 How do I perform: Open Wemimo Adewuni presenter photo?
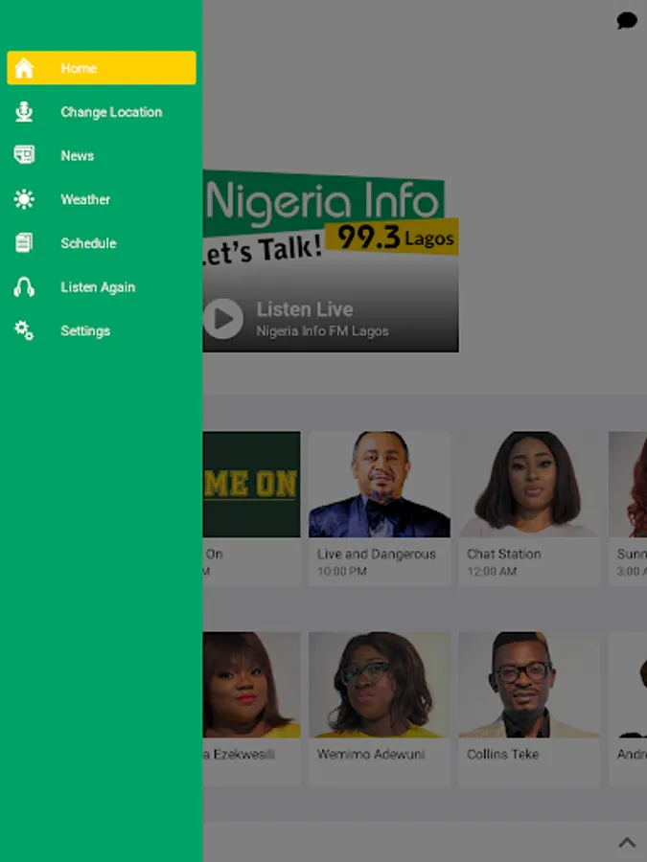pyautogui.click(x=379, y=685)
